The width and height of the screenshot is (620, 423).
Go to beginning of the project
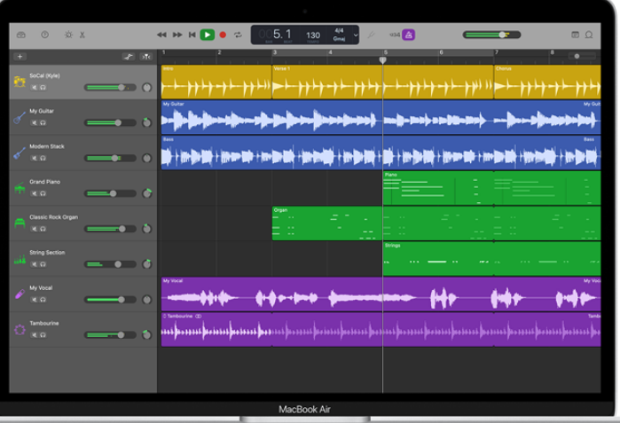pos(192,35)
